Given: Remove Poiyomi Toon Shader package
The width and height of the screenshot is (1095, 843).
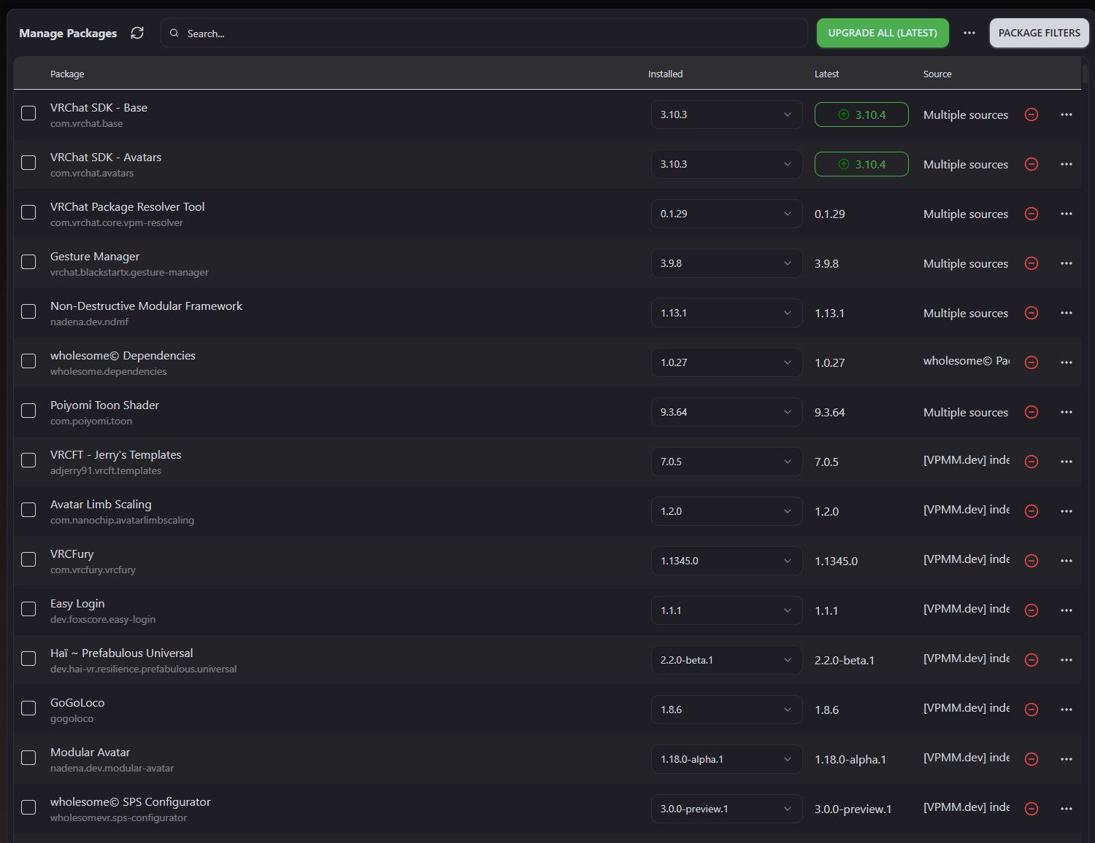Looking at the screenshot, I should coord(1031,412).
